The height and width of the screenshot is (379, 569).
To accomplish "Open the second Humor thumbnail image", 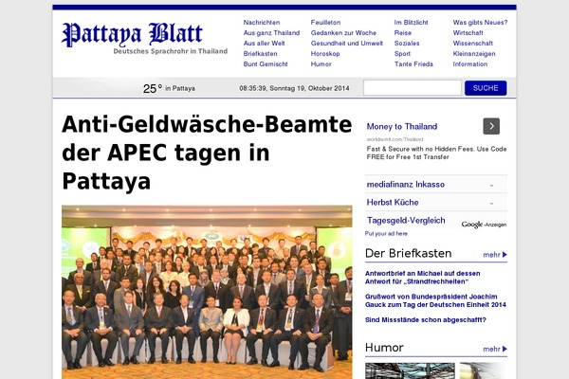I will coord(484,370).
